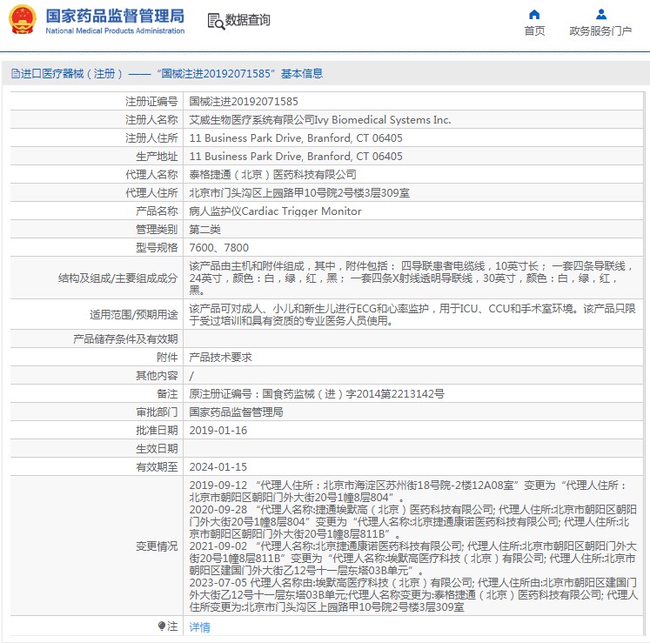Click the 生产地址 label

pyautogui.click(x=157, y=157)
